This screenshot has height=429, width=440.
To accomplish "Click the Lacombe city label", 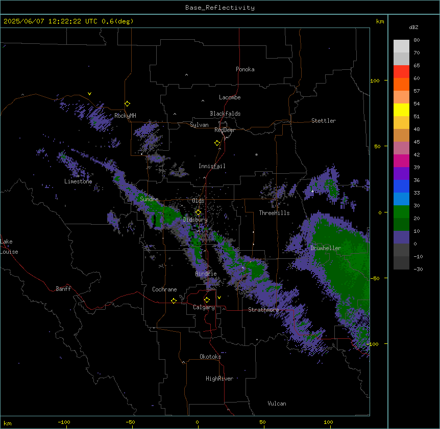I will pos(230,97).
